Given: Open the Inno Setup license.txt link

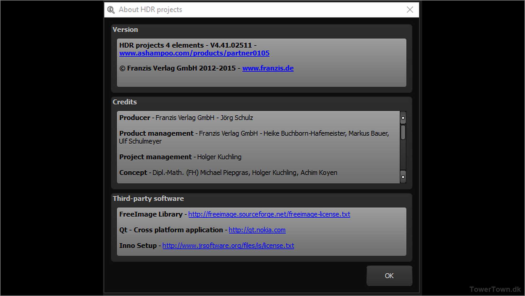Looking at the screenshot, I should tap(228, 246).
